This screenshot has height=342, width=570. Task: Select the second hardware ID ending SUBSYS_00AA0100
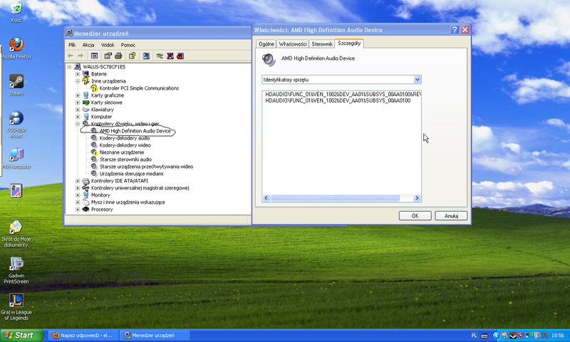[x=338, y=100]
